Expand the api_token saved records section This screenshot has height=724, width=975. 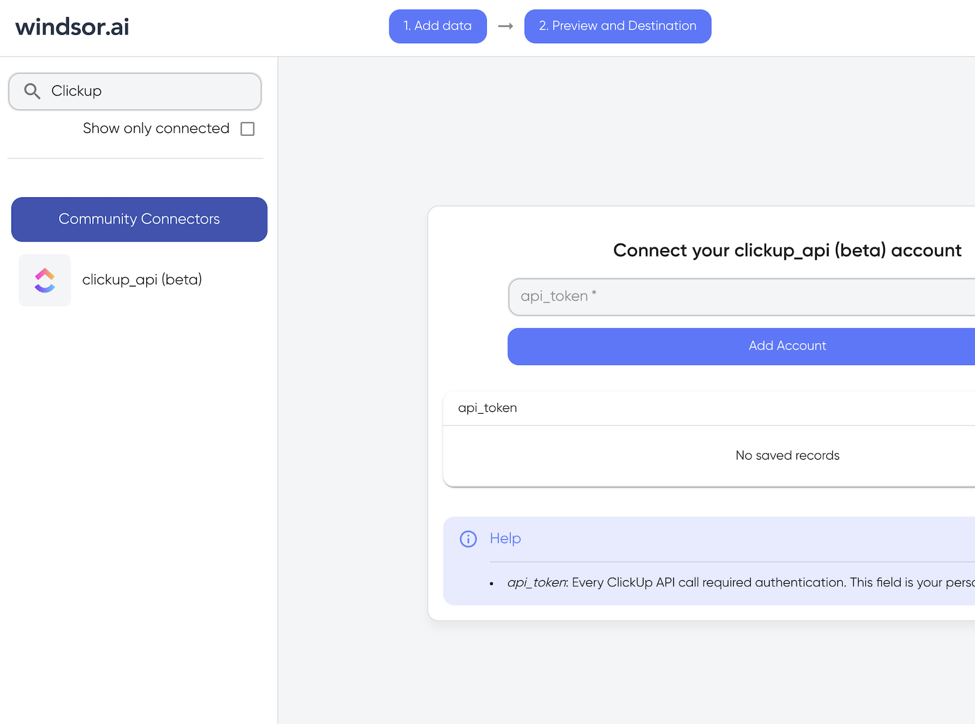coord(487,408)
